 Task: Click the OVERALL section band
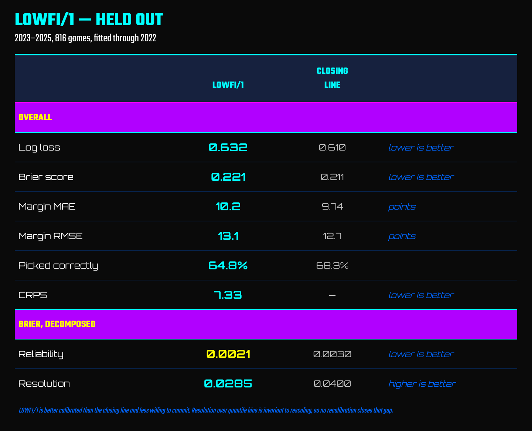pyautogui.click(x=266, y=117)
